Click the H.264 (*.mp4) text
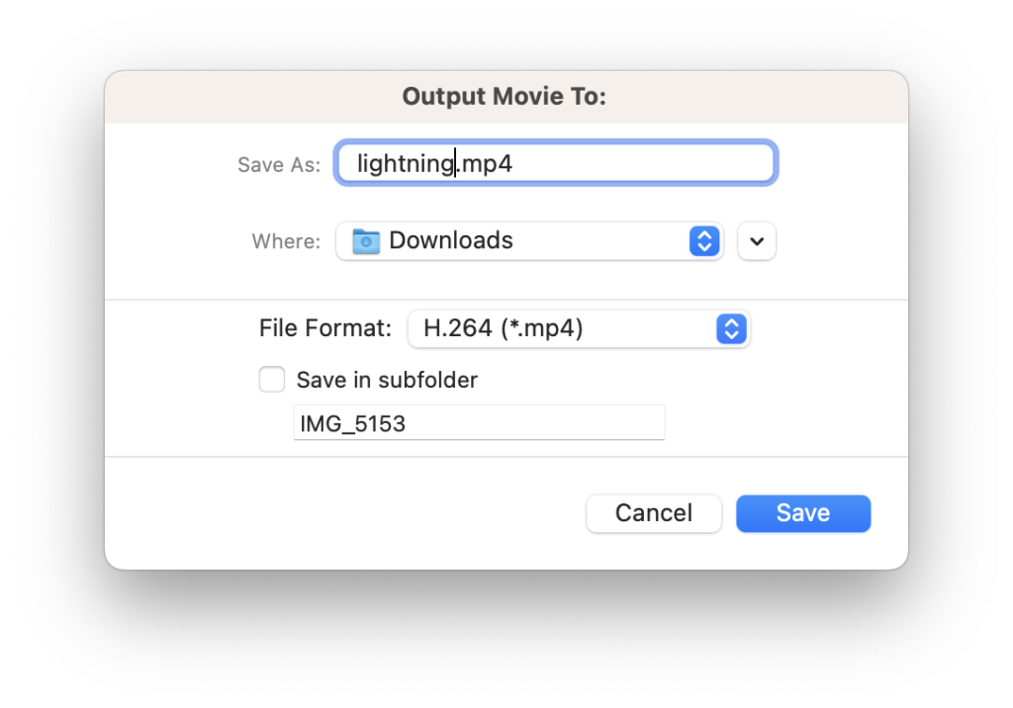The width and height of the screenshot is (1013, 708). [x=504, y=328]
